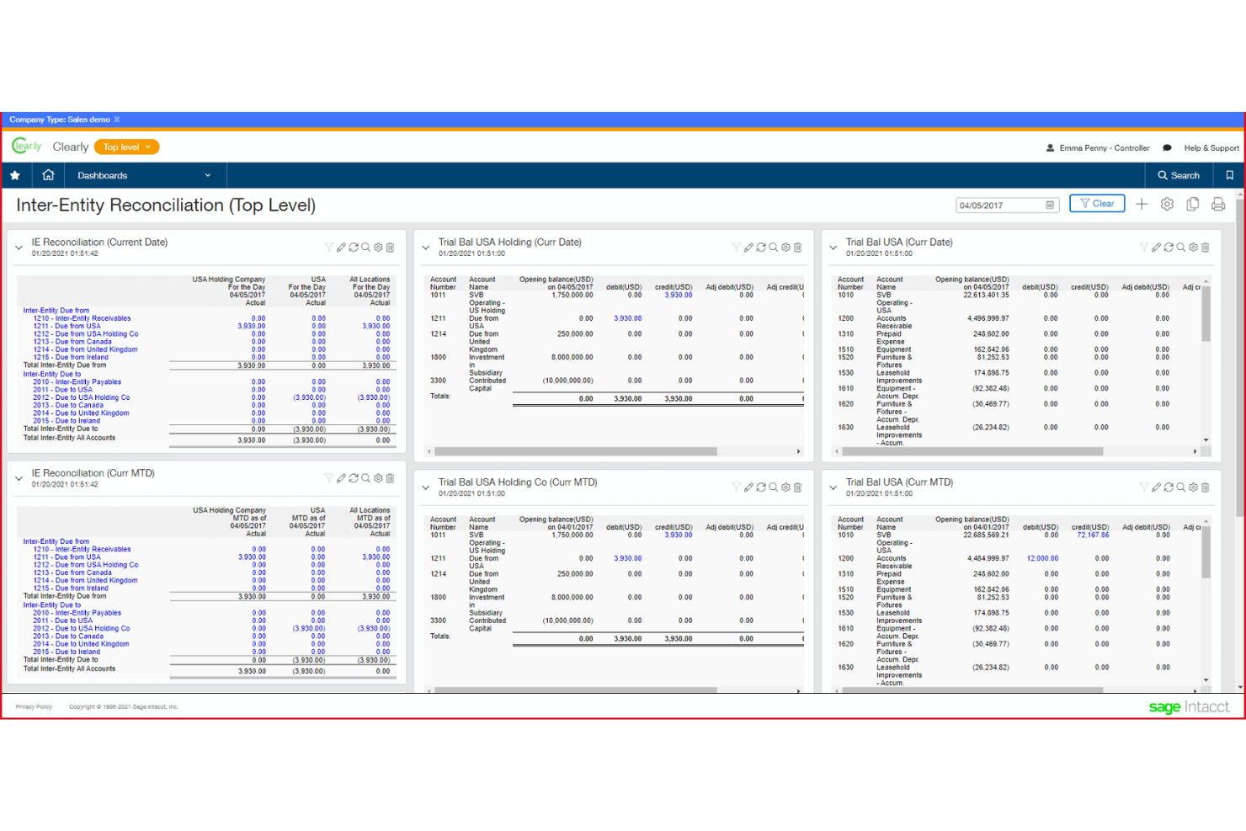Collapse the IE Reconciliation (Current Date) panel

click(x=18, y=247)
